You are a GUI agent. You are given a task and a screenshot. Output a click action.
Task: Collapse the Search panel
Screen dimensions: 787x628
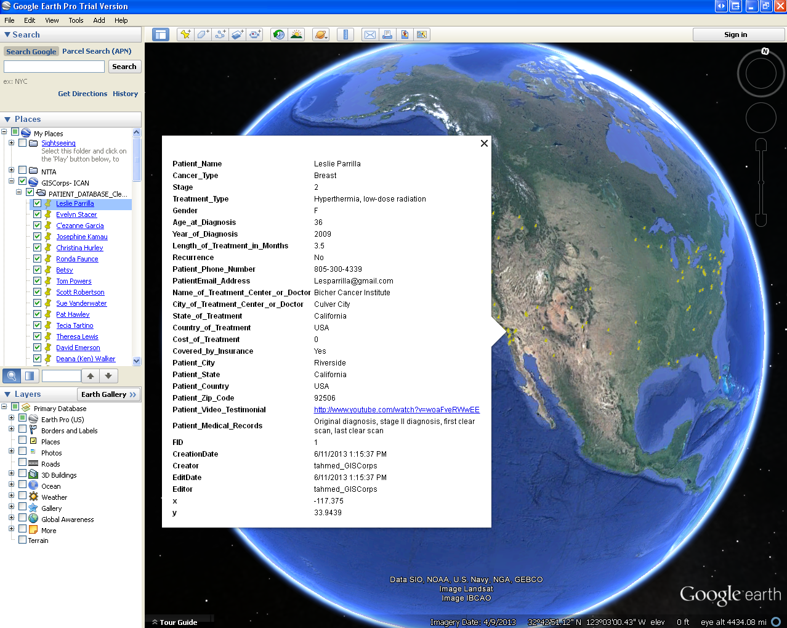[7, 35]
